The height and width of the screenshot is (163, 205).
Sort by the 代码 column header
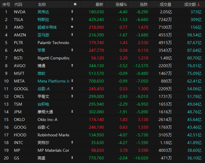(18, 4)
